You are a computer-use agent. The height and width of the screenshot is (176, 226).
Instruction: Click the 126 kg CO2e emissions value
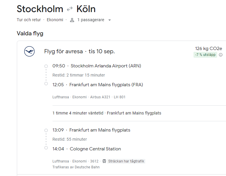click(209, 49)
